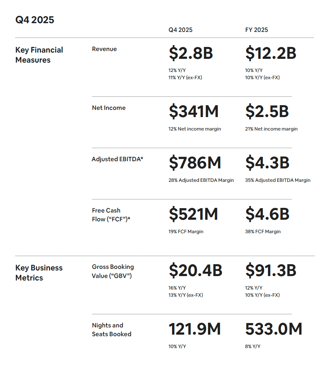Click the $2.8B quarterly revenue figure
Image resolution: width=331 pixels, height=375 pixels.
point(191,53)
